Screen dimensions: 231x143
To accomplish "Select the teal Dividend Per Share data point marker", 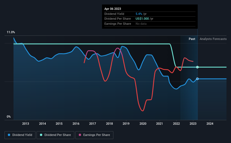I will [198, 67].
